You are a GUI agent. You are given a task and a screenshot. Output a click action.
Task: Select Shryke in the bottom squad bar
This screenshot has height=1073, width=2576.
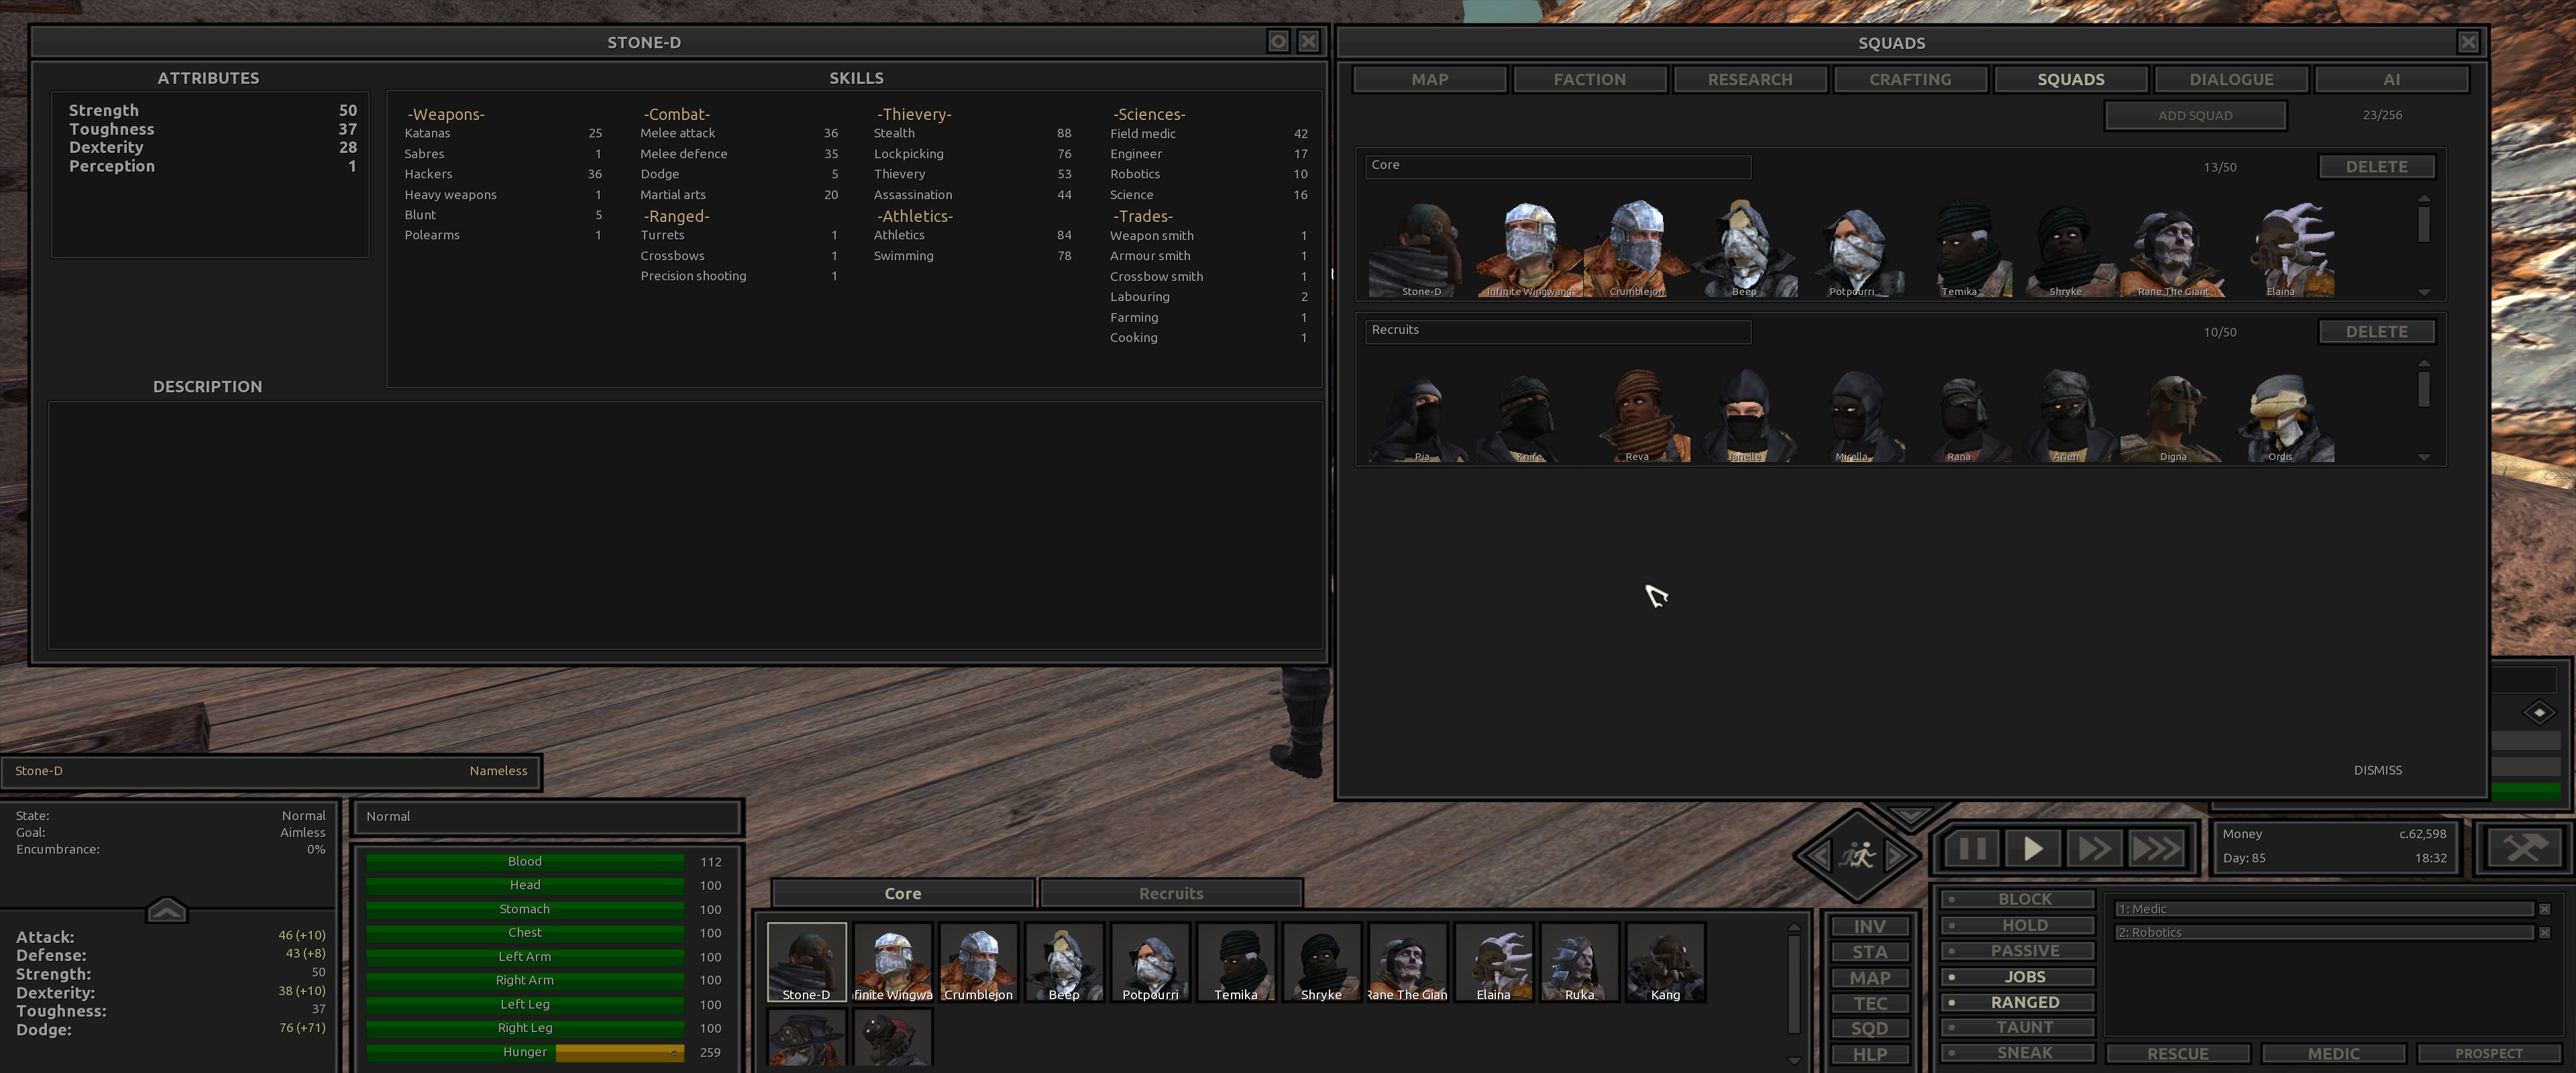click(1322, 962)
